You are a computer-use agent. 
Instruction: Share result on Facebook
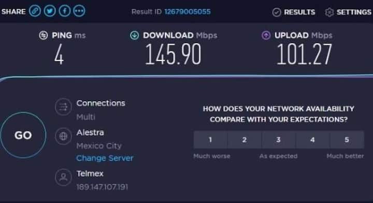coord(65,11)
